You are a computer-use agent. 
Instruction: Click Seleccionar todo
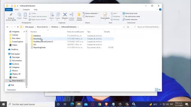click(130, 13)
